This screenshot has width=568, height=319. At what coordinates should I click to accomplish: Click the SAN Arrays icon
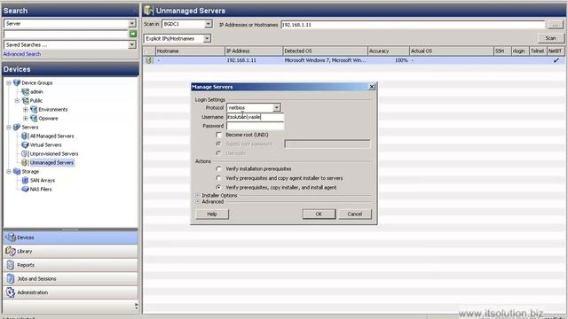point(25,180)
